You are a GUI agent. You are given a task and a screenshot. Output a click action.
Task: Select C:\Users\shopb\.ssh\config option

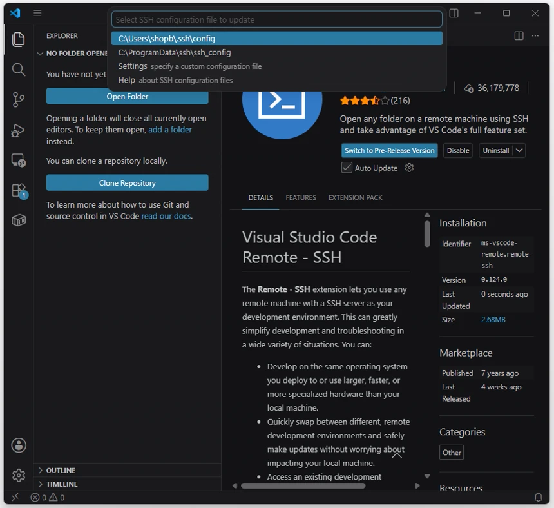pos(276,38)
